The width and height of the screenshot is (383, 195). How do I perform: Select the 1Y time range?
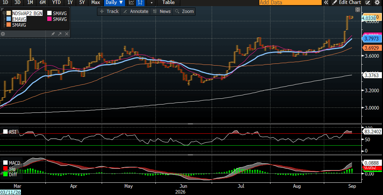70,3
